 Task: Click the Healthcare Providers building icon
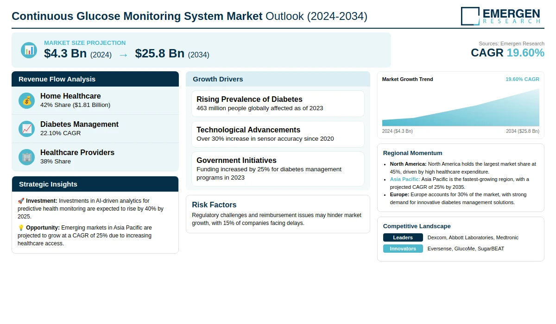pos(27,157)
